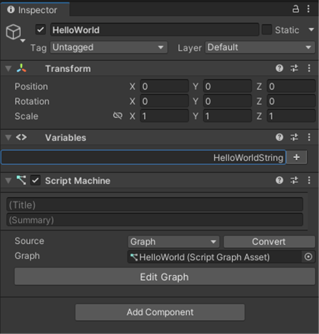Image resolution: width=319 pixels, height=334 pixels.
Task: Collapse the Transform component foldout
Action: tap(8, 68)
